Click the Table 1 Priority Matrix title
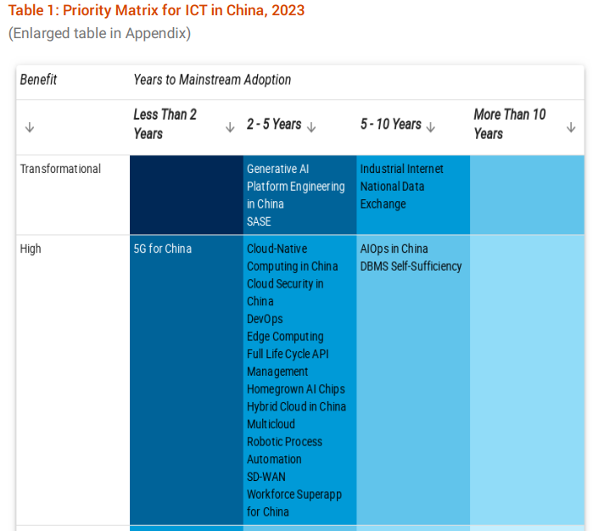Screen dimensions: 593x531 156,10
